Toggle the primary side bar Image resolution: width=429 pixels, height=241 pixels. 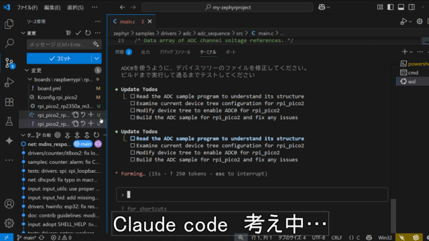point(390,7)
